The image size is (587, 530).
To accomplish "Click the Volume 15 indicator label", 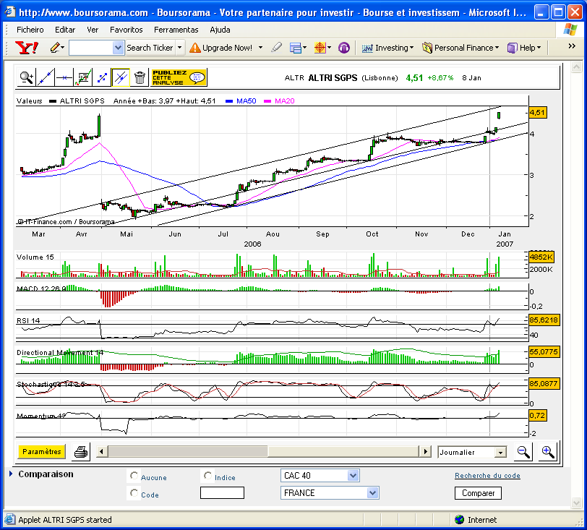I will [x=35, y=257].
